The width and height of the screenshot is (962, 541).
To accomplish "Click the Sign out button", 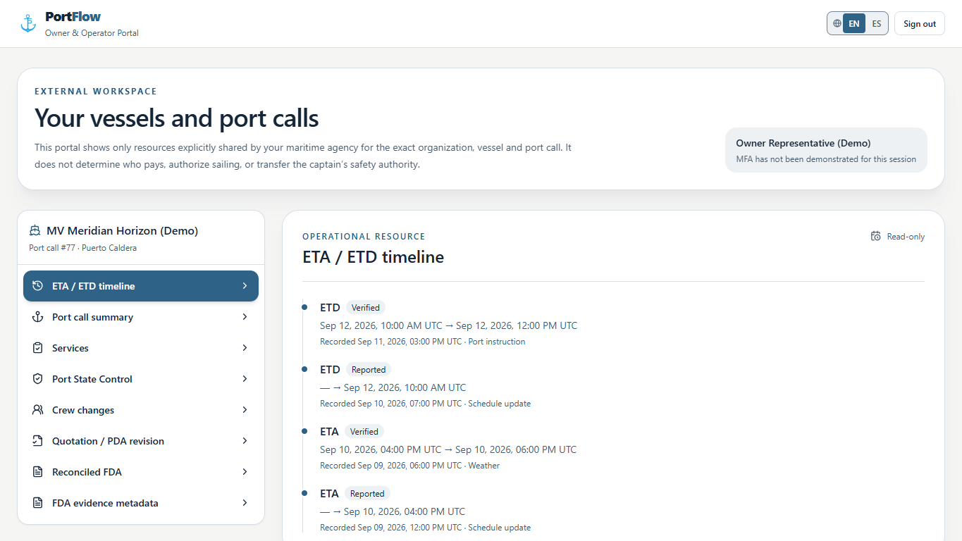I will point(919,23).
